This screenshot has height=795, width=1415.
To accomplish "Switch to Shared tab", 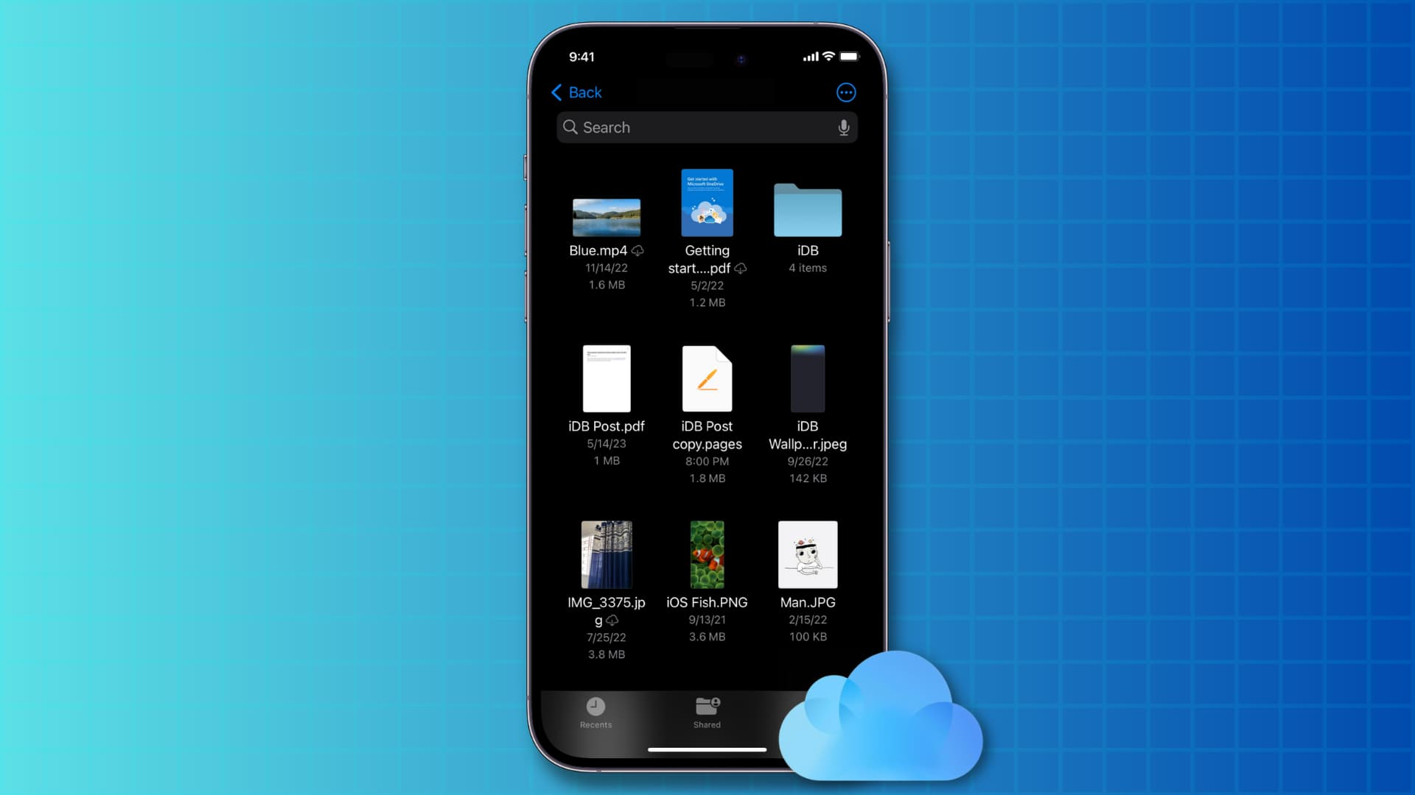I will click(x=707, y=710).
